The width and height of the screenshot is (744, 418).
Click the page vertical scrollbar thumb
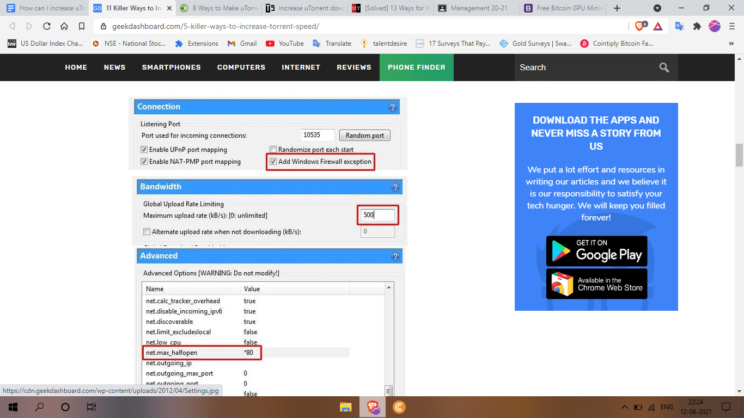click(x=739, y=155)
